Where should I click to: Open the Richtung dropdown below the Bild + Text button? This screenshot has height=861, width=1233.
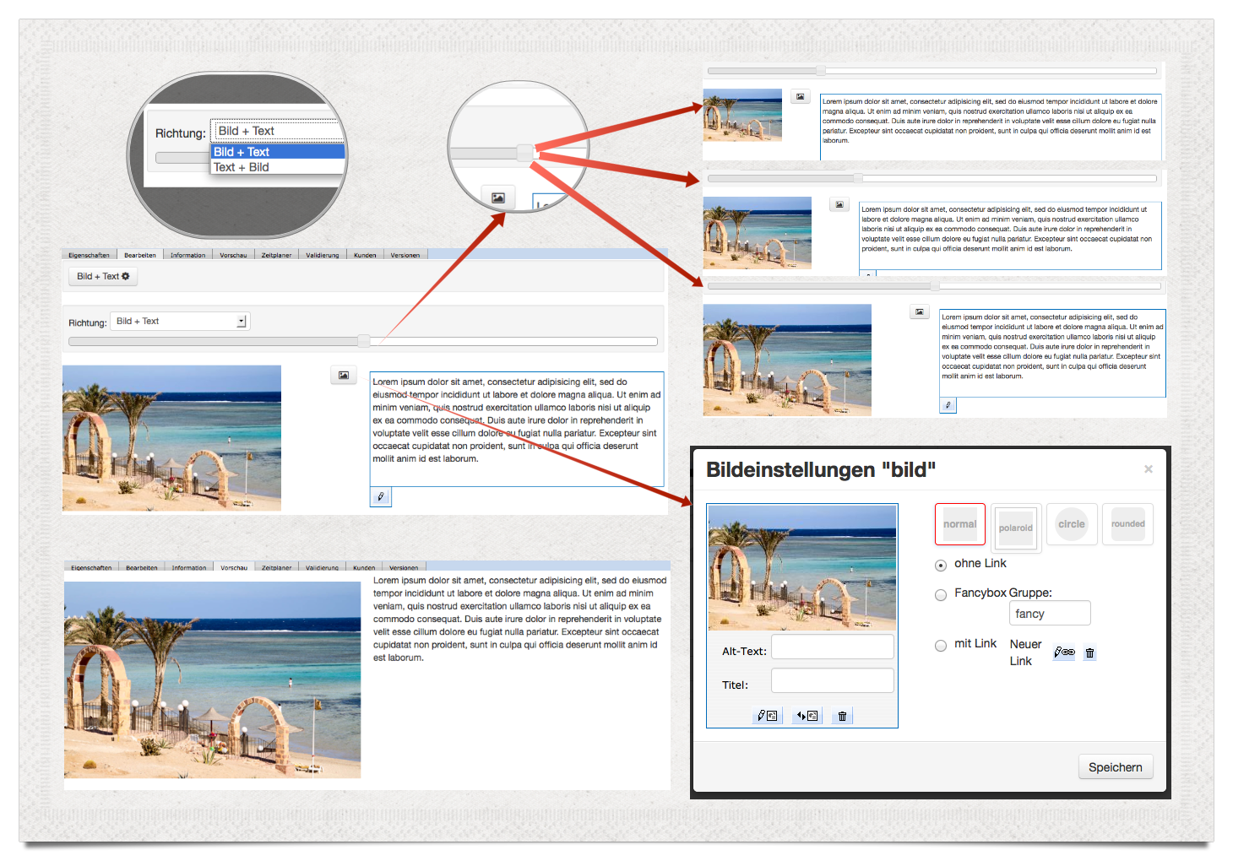180,322
